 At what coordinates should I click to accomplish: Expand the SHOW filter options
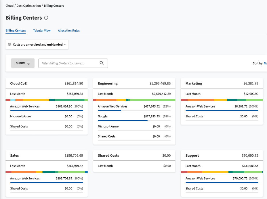23,63
